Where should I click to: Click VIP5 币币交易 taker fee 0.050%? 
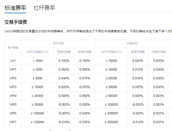(x=85, y=105)
